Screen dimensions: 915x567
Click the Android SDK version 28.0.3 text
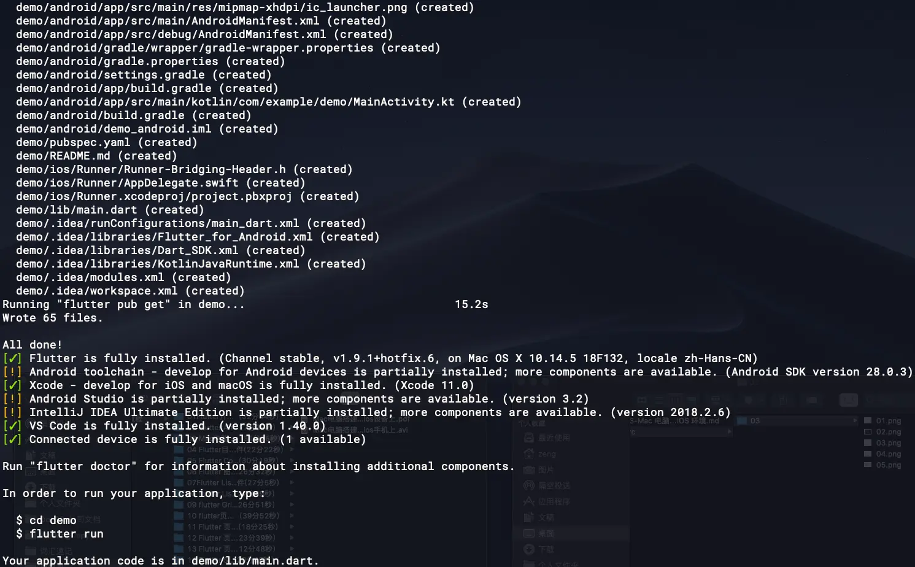(x=819, y=372)
